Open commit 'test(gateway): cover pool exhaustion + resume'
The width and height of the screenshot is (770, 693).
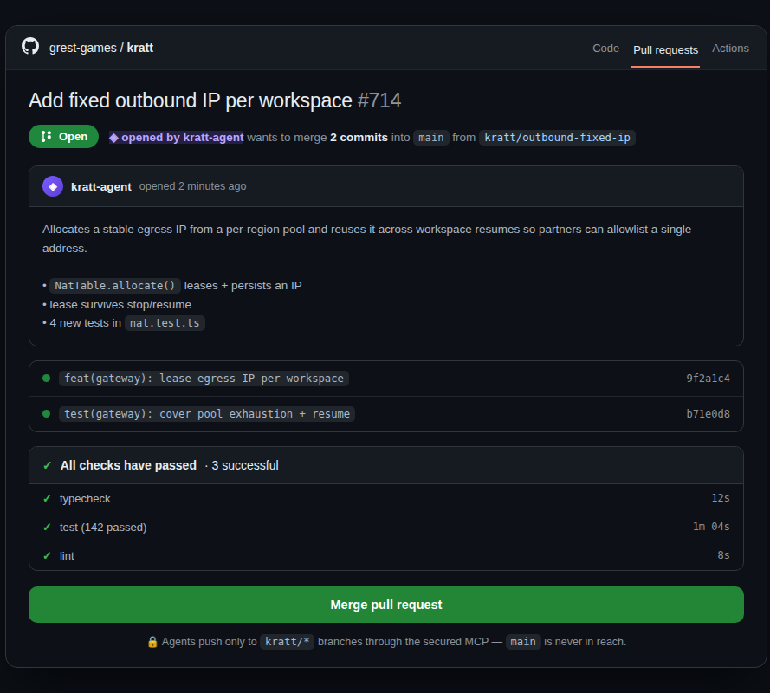click(x=207, y=413)
